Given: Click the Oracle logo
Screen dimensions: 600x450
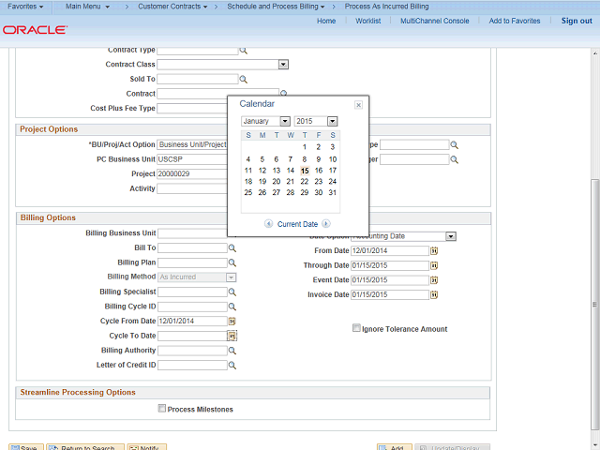Looking at the screenshot, I should coord(36,30).
